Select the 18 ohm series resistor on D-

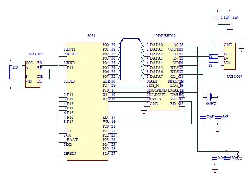point(214,61)
